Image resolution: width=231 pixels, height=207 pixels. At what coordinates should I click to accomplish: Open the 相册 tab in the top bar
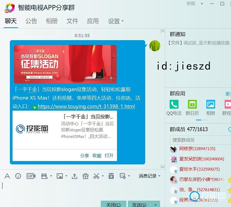tap(52, 21)
